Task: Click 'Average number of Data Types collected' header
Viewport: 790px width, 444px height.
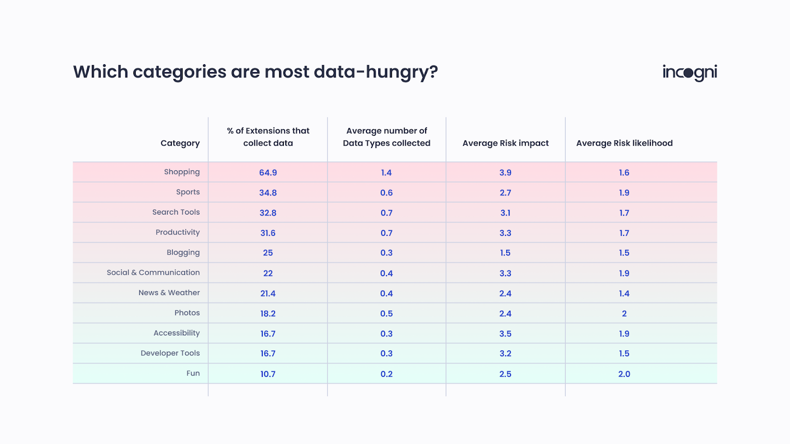Action: coord(387,137)
